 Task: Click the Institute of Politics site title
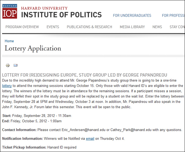coord(61,15)
